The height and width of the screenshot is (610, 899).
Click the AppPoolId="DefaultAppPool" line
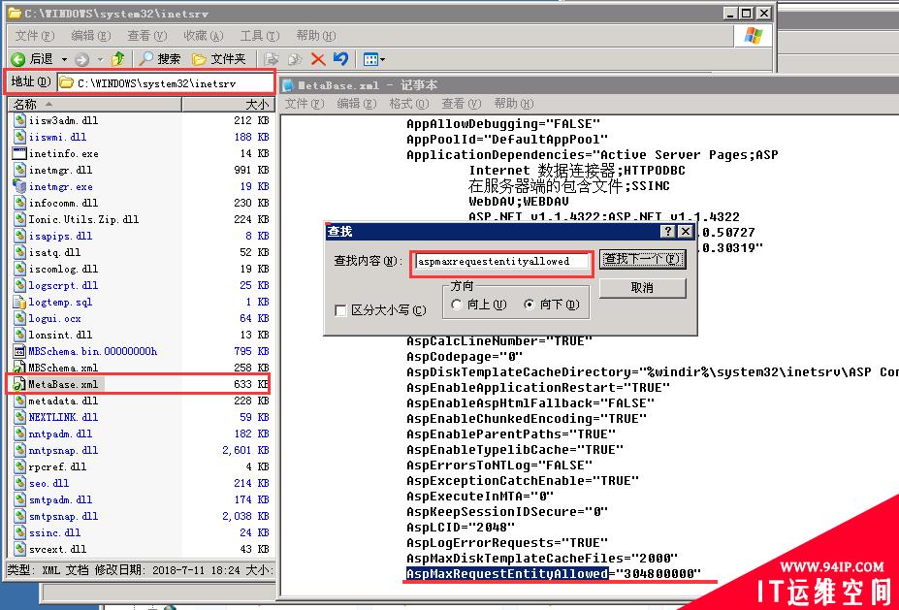[x=507, y=140]
